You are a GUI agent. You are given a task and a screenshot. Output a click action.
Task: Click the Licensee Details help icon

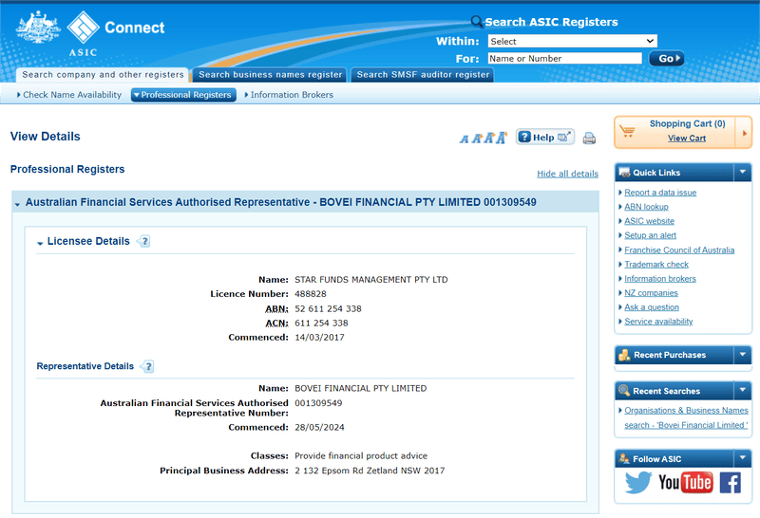(x=144, y=242)
